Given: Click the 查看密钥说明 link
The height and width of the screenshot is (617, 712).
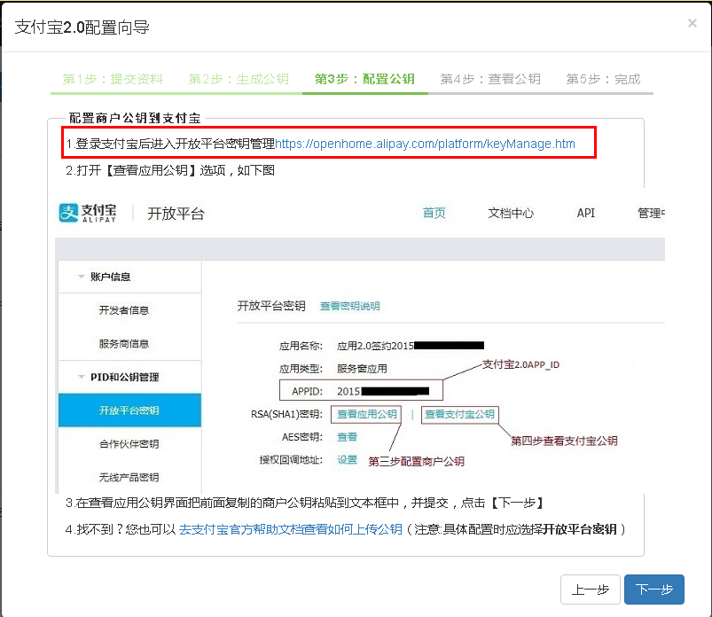Looking at the screenshot, I should coord(349,306).
